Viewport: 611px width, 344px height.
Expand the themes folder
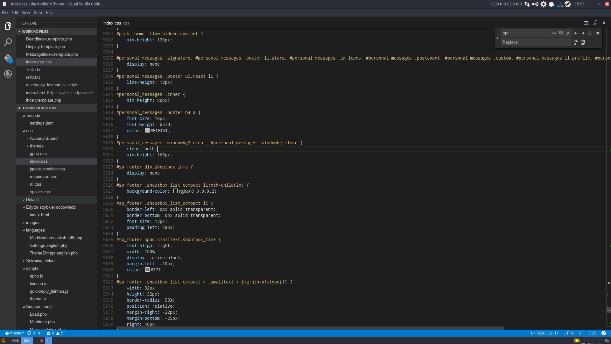pos(37,146)
